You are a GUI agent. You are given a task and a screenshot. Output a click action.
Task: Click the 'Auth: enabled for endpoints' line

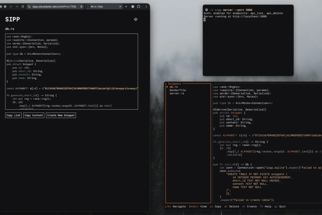[243, 13]
